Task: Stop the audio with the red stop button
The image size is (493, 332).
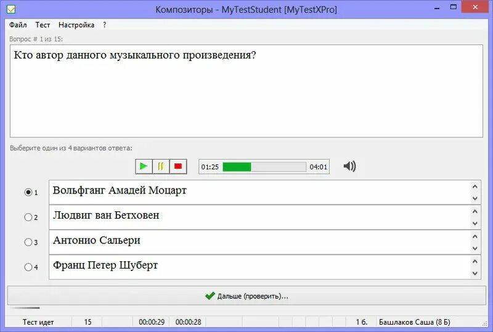Action: click(x=178, y=166)
